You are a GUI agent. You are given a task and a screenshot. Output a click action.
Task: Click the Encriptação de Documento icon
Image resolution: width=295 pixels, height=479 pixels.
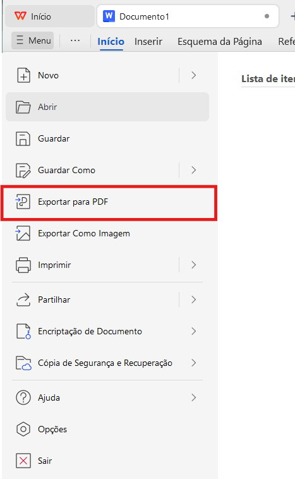[x=23, y=332]
